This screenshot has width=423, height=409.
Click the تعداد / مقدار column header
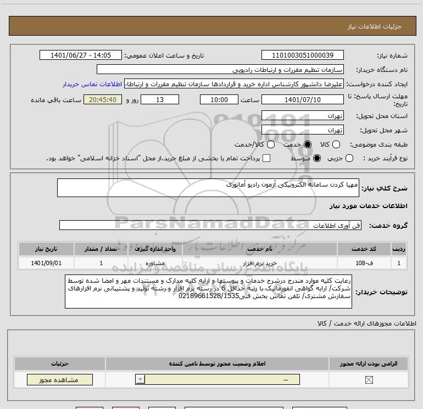[x=101, y=249]
